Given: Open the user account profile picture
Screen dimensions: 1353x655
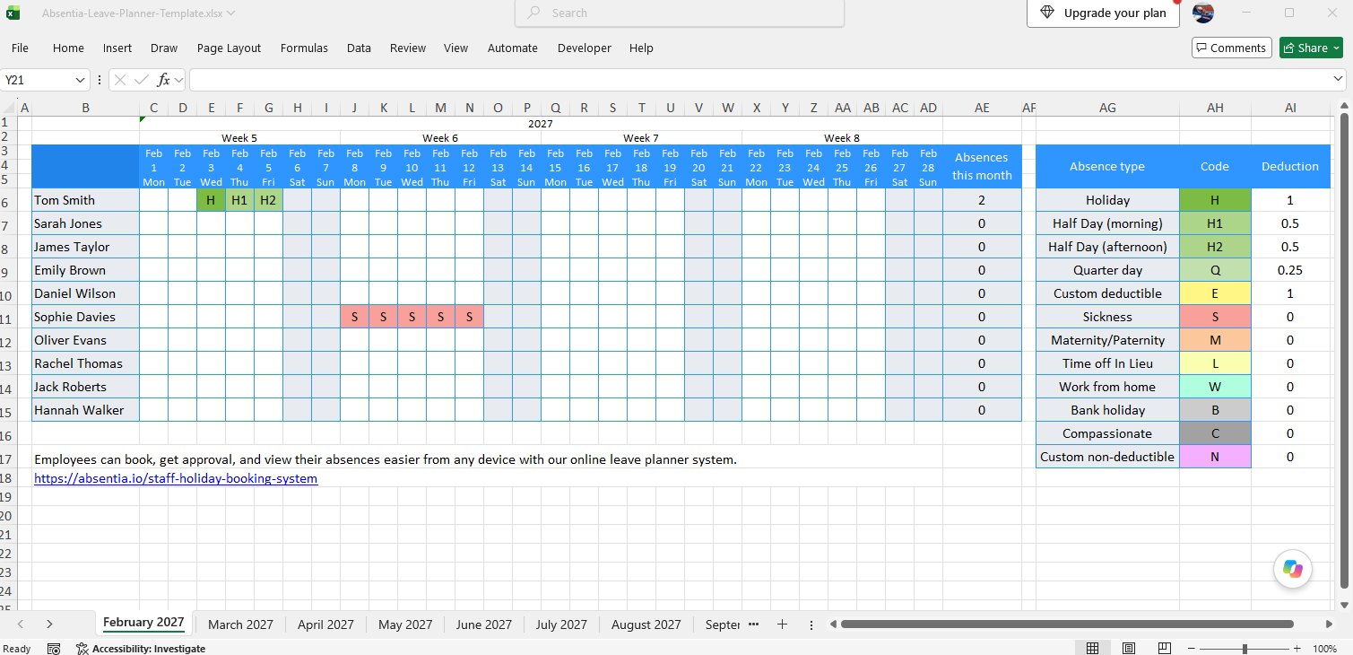Looking at the screenshot, I should (1203, 13).
